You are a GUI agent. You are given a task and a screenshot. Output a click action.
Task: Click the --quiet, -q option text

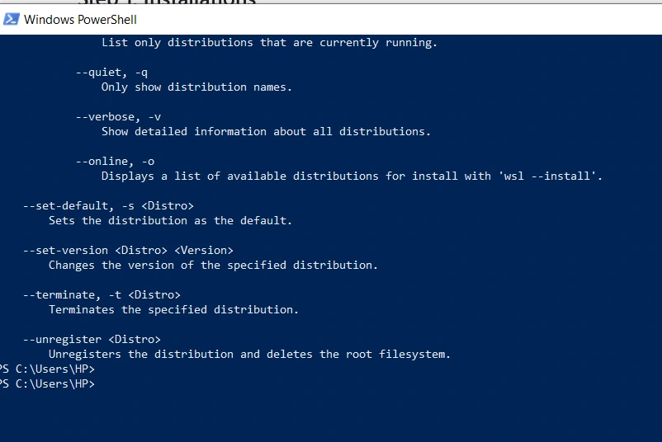click(112, 73)
